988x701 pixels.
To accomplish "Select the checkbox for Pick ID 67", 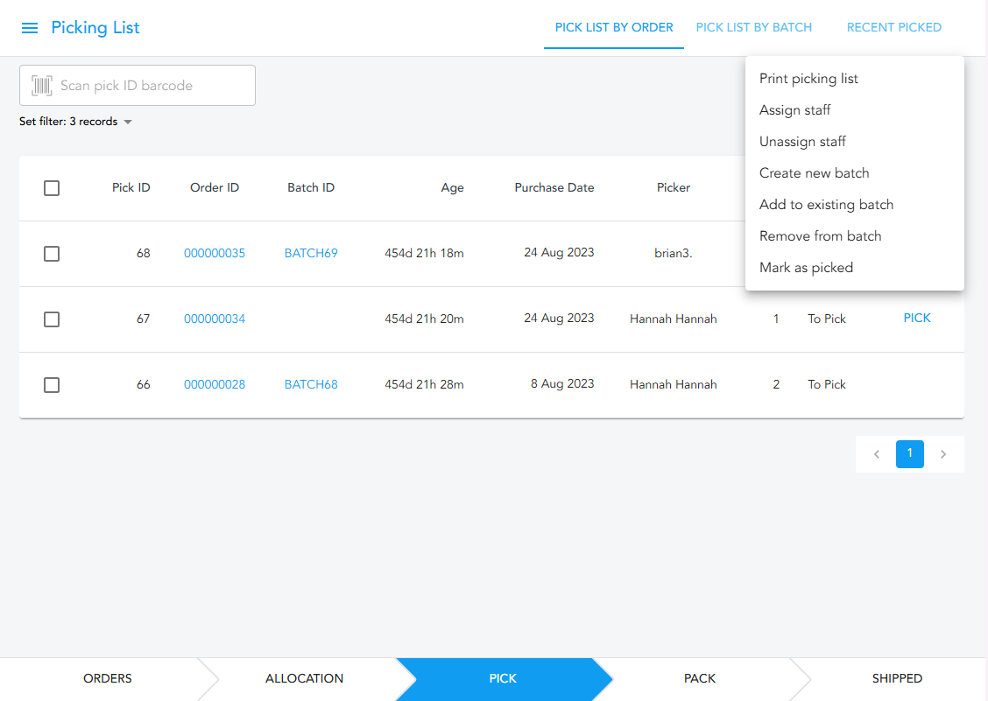I will (x=52, y=319).
